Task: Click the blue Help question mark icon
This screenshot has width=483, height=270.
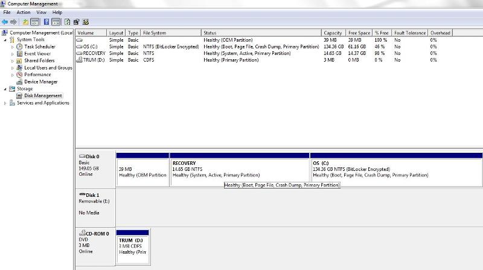Action: pos(46,22)
